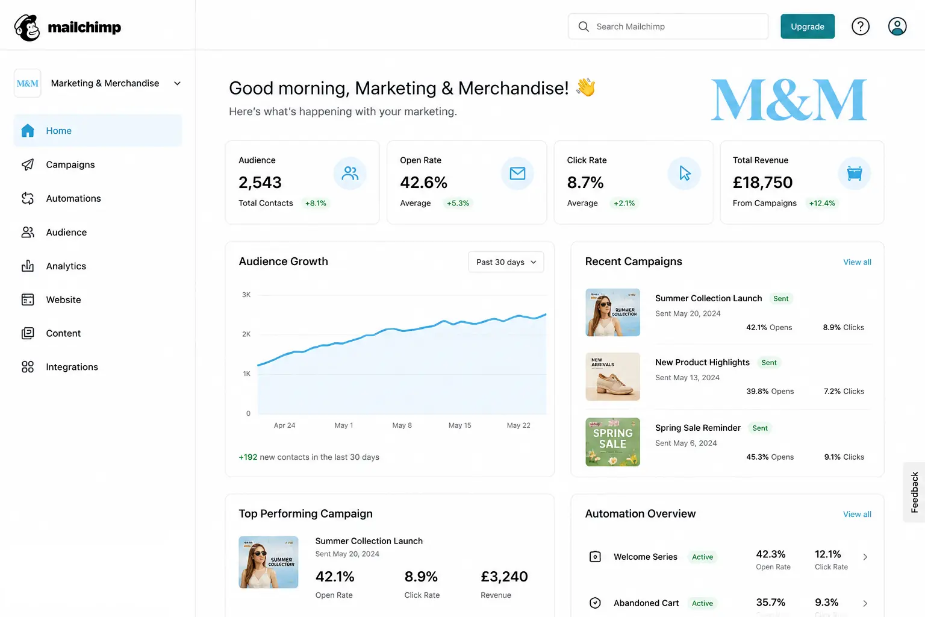Click the Mailchimp monkey logo
This screenshot has width=925, height=617.
click(27, 27)
